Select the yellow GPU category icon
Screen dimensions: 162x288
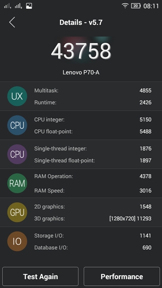(x=17, y=212)
